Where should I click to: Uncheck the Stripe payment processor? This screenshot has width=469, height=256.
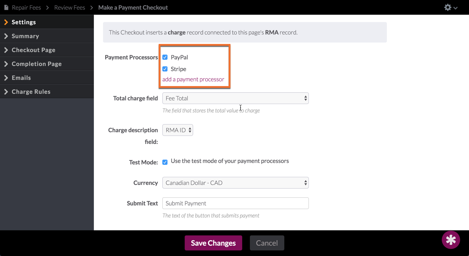pos(165,69)
